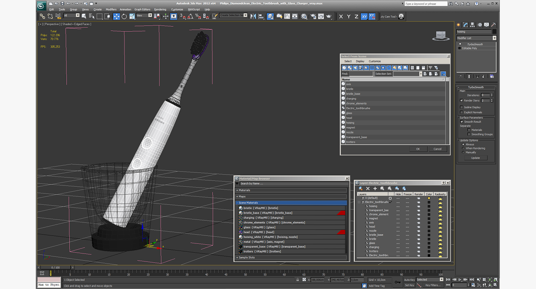Toggle Percent Snap in the main toolbar

198,16
